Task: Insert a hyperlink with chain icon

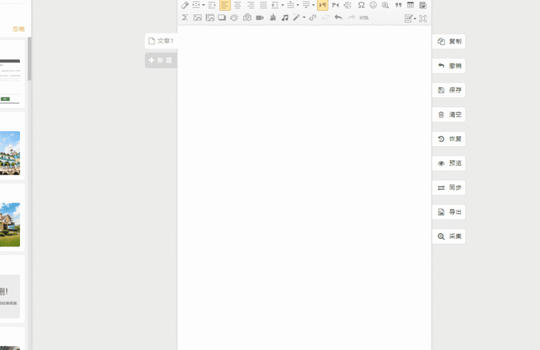Action: pos(313,18)
